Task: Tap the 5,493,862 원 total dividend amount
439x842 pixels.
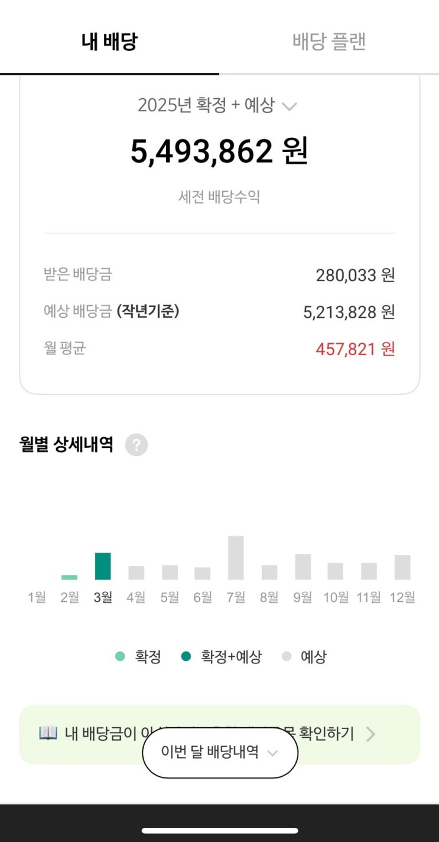Action: pyautogui.click(x=219, y=152)
